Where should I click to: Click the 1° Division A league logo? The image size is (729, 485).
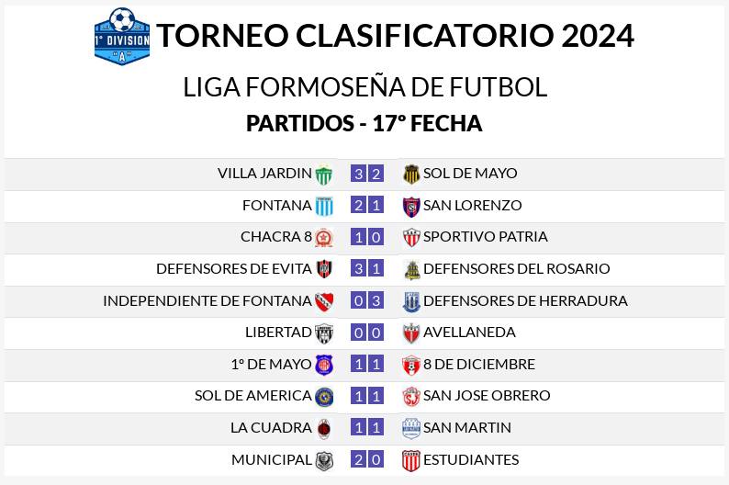pyautogui.click(x=122, y=36)
